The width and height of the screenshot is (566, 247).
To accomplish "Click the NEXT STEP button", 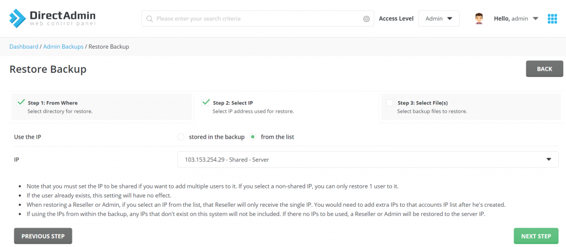I will click(536, 237).
